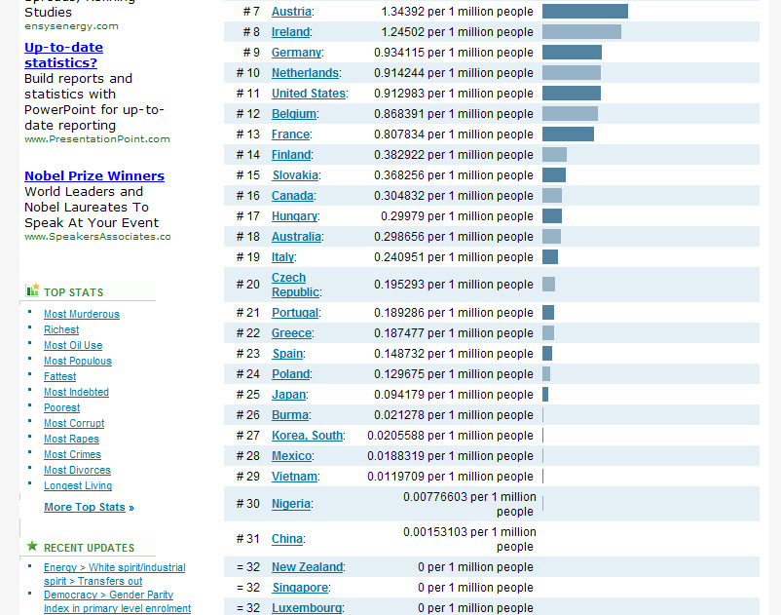Open the France country link
The image size is (781, 615).
[290, 135]
